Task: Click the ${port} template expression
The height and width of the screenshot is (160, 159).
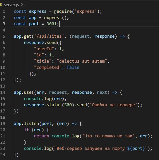Action: [136, 149]
